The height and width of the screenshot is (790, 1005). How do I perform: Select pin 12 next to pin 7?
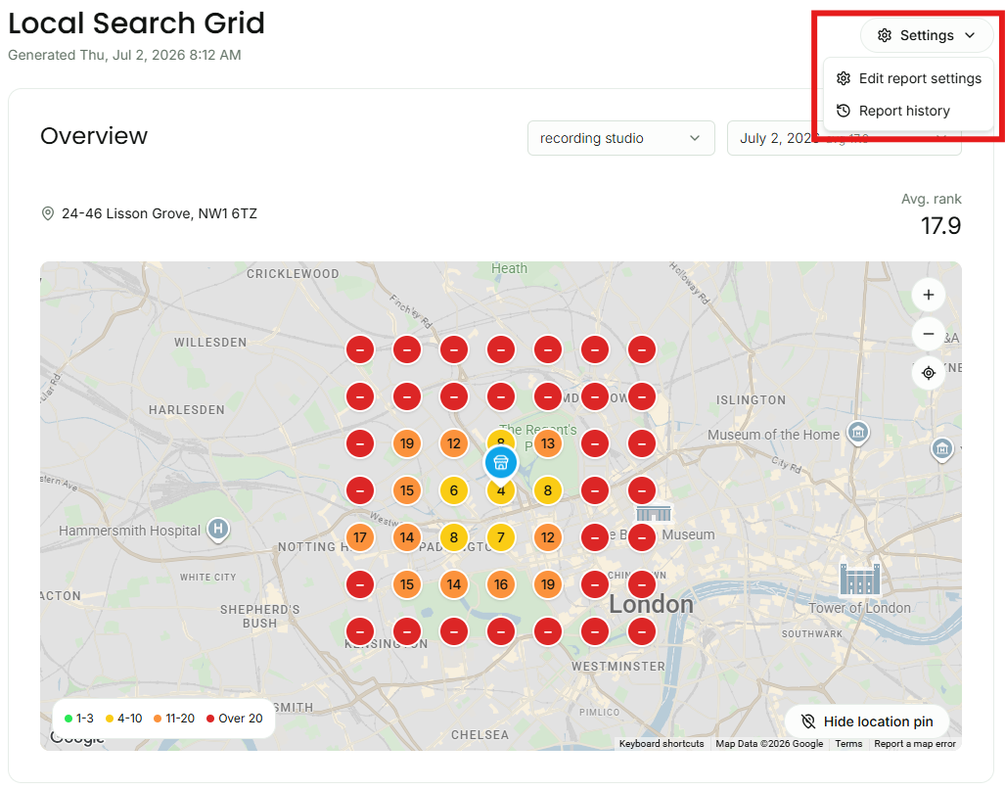coord(547,537)
